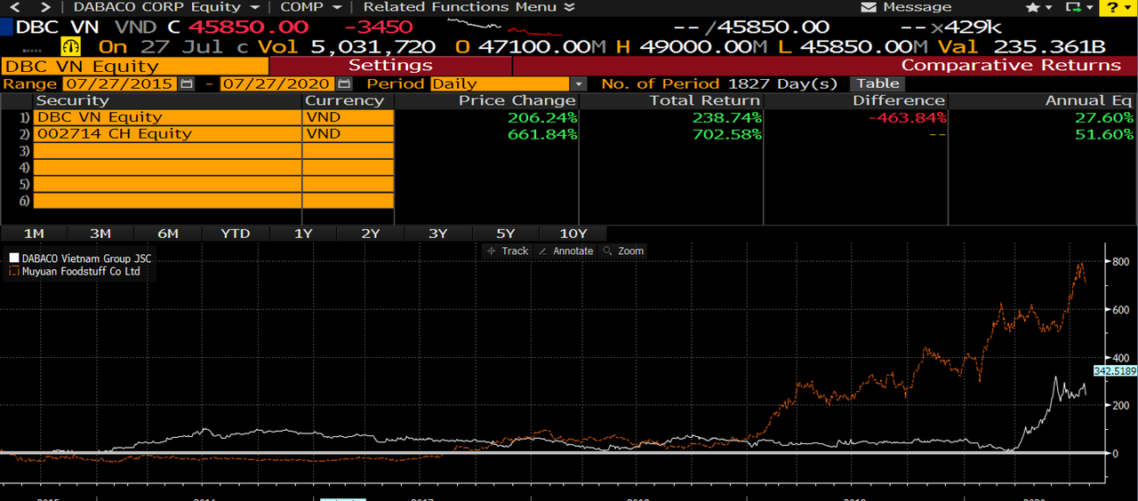Click the Currency column header

pyautogui.click(x=344, y=101)
